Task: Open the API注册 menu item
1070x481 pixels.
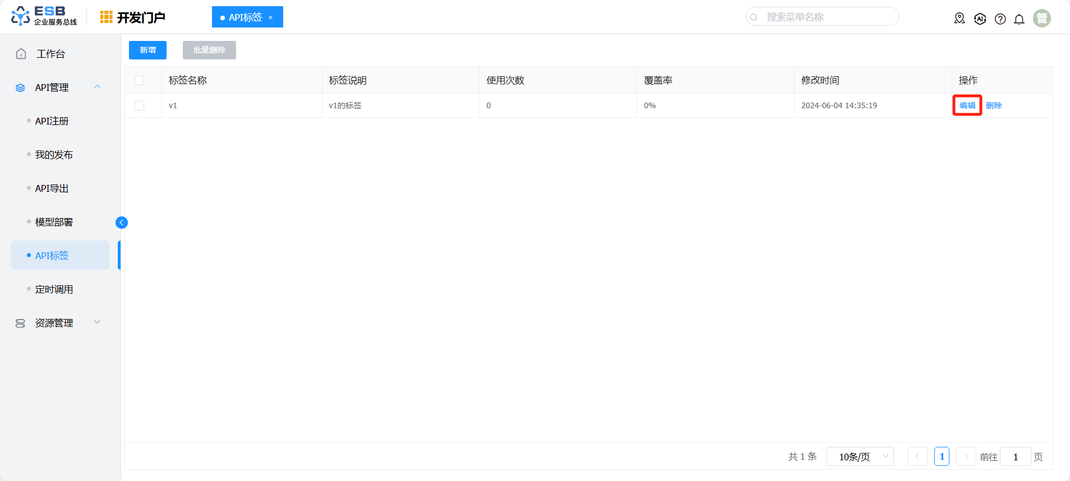Action: [52, 121]
